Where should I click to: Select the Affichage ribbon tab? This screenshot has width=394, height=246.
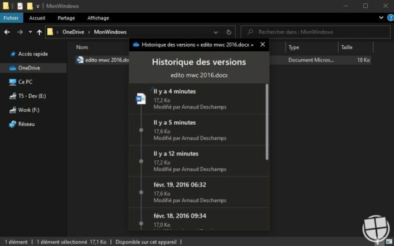(98, 18)
